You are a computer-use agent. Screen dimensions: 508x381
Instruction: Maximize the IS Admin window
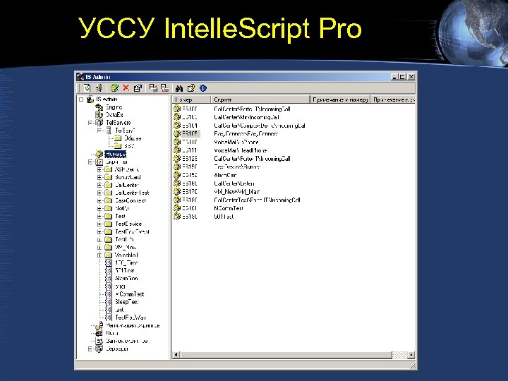pos(402,77)
